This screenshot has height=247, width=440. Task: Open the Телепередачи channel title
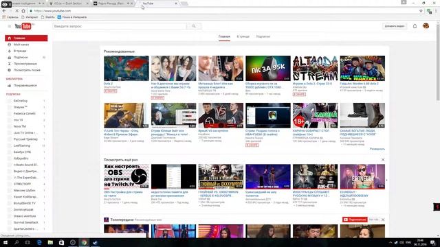pyautogui.click(x=122, y=220)
